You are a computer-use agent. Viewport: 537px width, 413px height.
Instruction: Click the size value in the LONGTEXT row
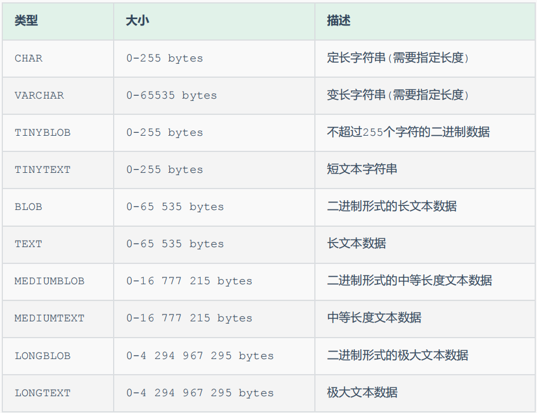point(200,393)
